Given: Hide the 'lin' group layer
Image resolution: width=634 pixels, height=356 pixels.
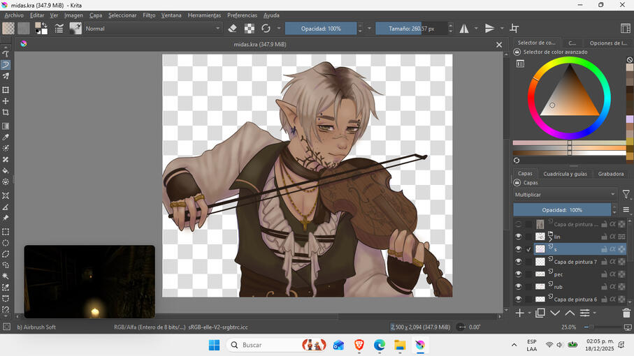Looking at the screenshot, I should tap(519, 237).
